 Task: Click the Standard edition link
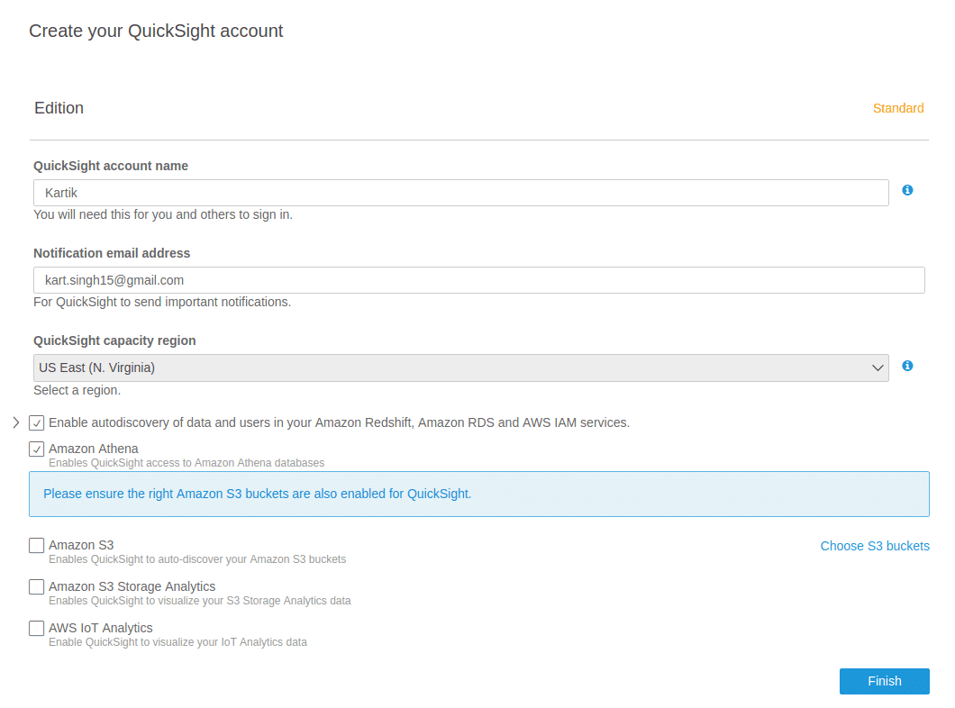pos(897,108)
